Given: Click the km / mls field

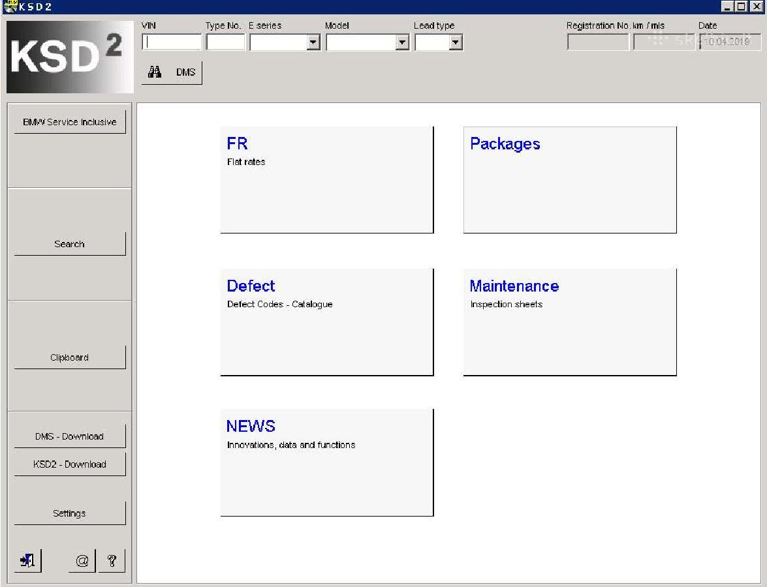Looking at the screenshot, I should coord(665,42).
